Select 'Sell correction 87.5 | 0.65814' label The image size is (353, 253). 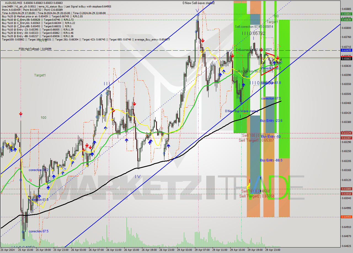tap(254, 27)
